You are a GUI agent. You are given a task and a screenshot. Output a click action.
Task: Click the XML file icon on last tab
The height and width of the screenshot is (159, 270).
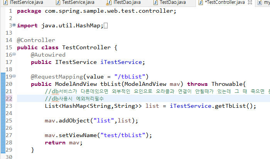coord(260,2)
